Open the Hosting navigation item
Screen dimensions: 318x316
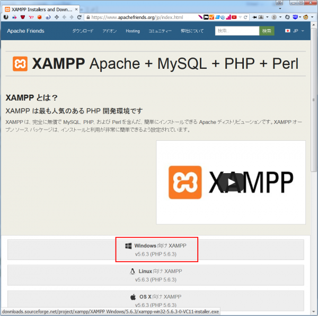132,31
